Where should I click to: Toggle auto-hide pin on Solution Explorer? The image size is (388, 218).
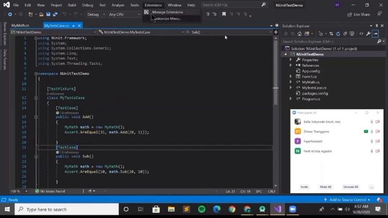click(x=376, y=25)
